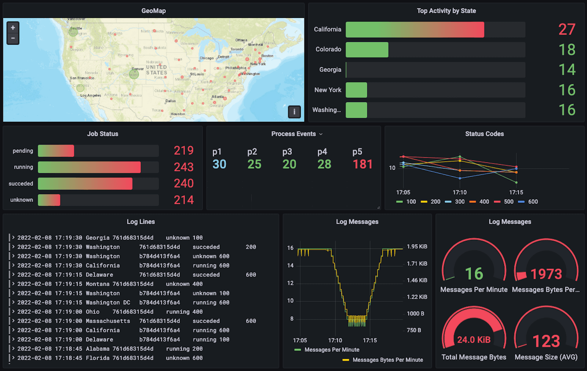Toggle Messages Per Minute legend series

click(x=327, y=350)
